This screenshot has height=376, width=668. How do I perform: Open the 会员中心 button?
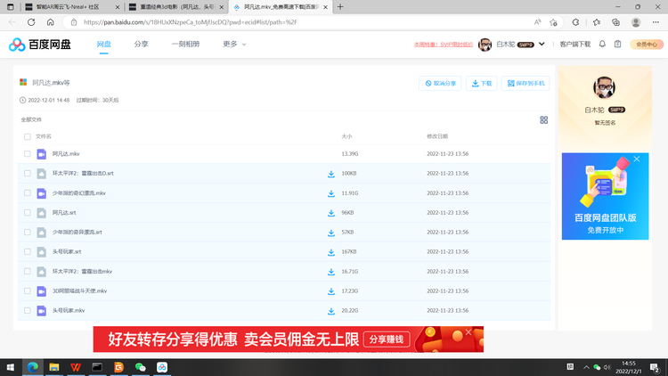647,45
